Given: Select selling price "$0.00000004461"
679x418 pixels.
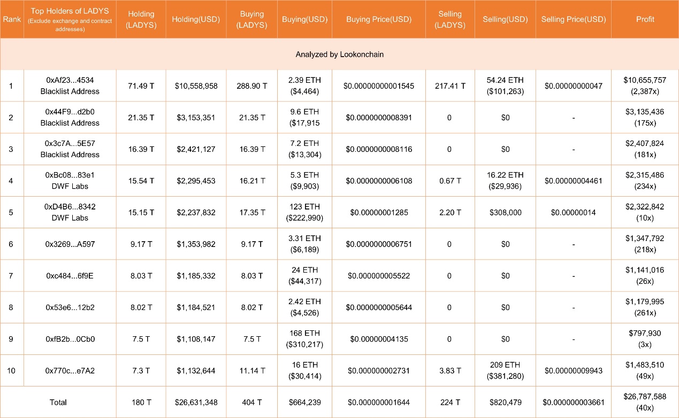Looking at the screenshot, I should [574, 181].
